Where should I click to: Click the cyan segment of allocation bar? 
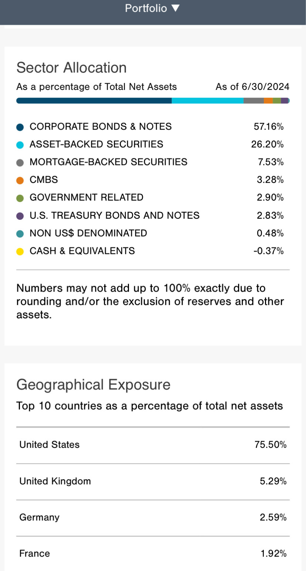[x=208, y=101]
